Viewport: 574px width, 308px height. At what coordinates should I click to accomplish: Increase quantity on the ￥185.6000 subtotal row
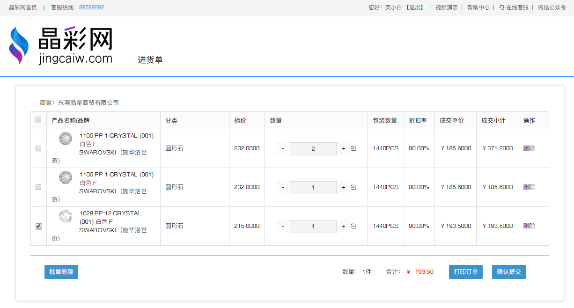(343, 188)
